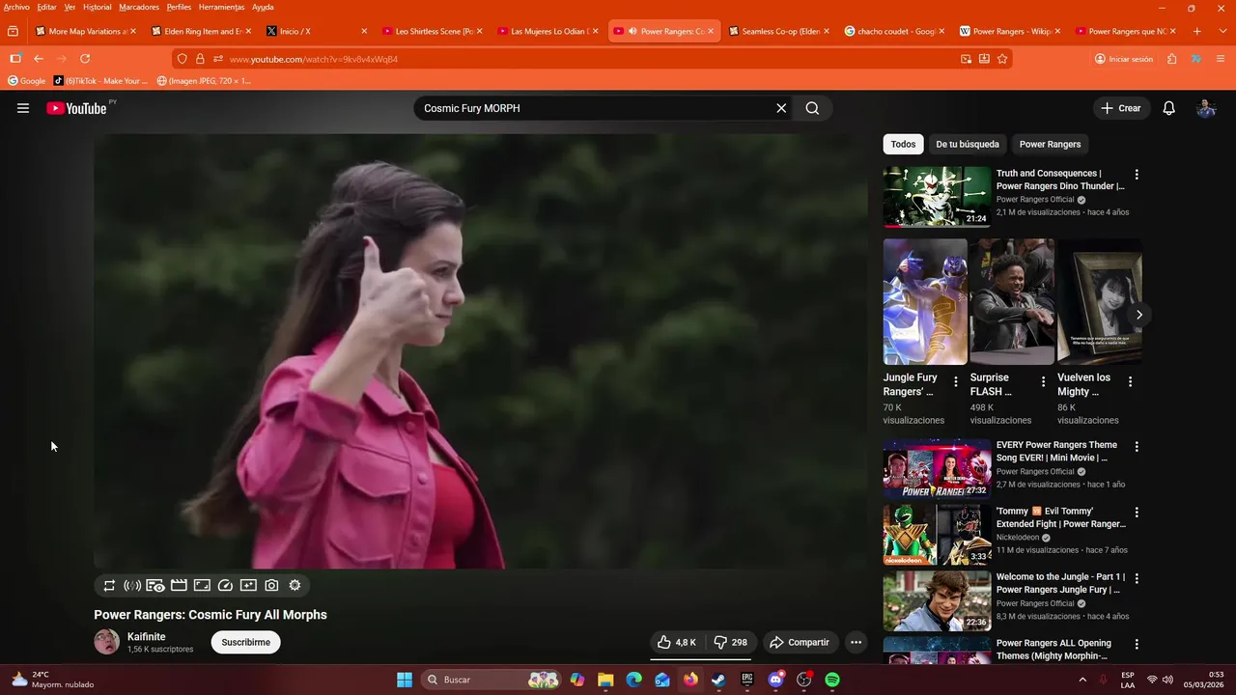Open the Historial menu

click(97, 7)
